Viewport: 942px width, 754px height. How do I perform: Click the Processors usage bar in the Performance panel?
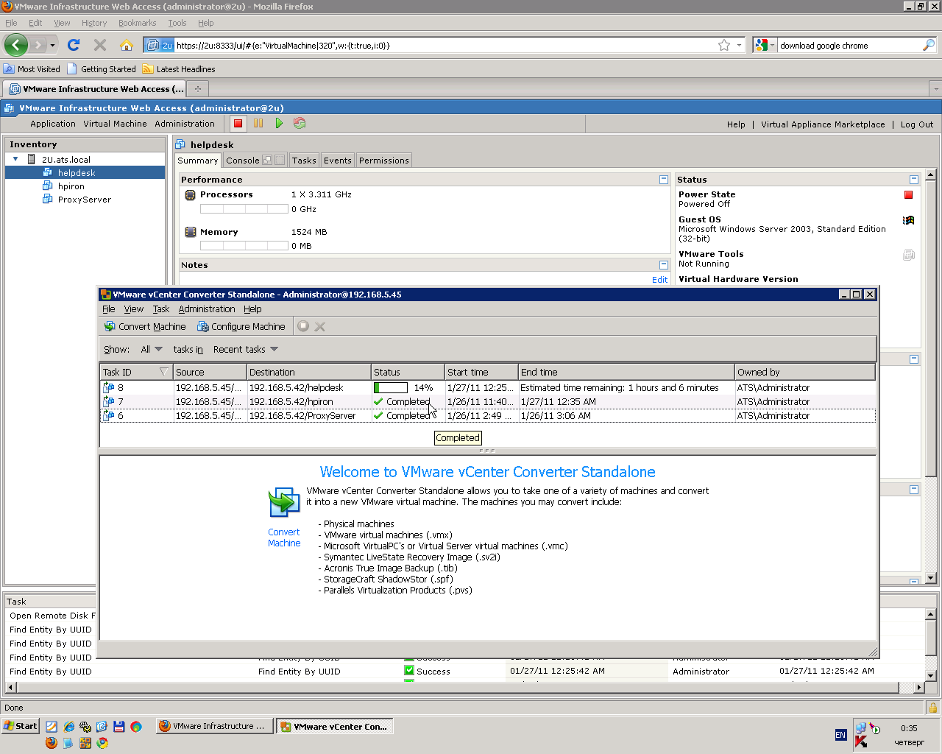coord(244,209)
